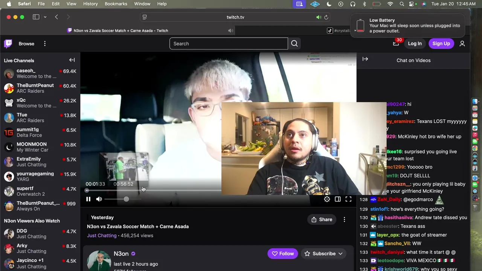This screenshot has width=482, height=271.
Task: Click Sign Up button
Action: 441,44
